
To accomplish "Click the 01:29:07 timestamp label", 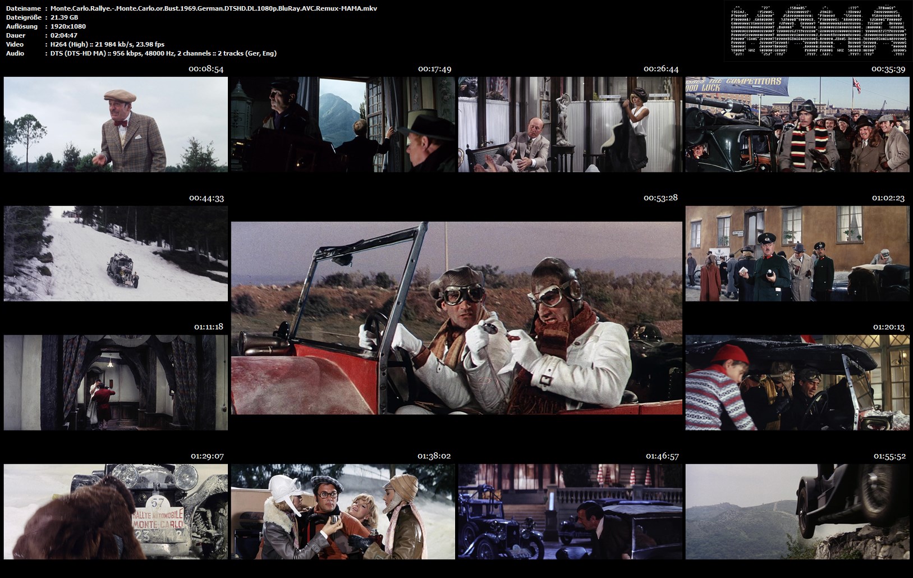I will point(207,456).
